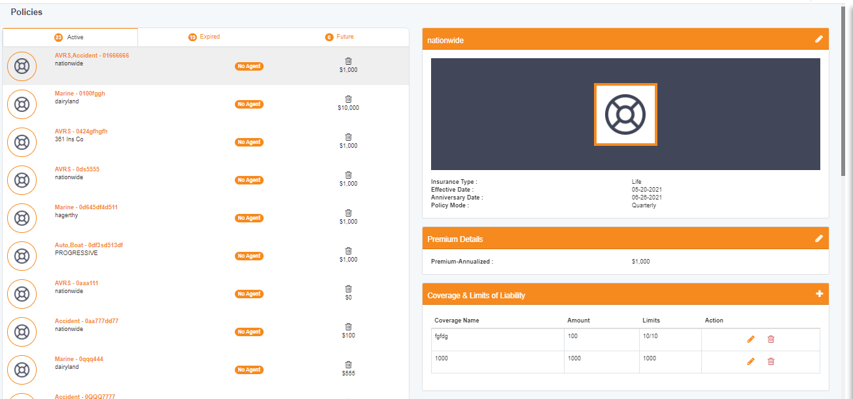Click No Agent badge on Auto,Boat row
Screen dimensions: 853x399
coord(249,256)
